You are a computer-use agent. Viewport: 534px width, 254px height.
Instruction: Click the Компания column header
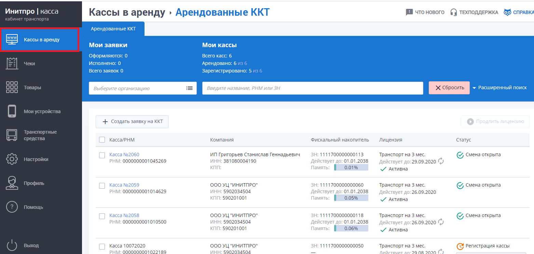pos(222,140)
